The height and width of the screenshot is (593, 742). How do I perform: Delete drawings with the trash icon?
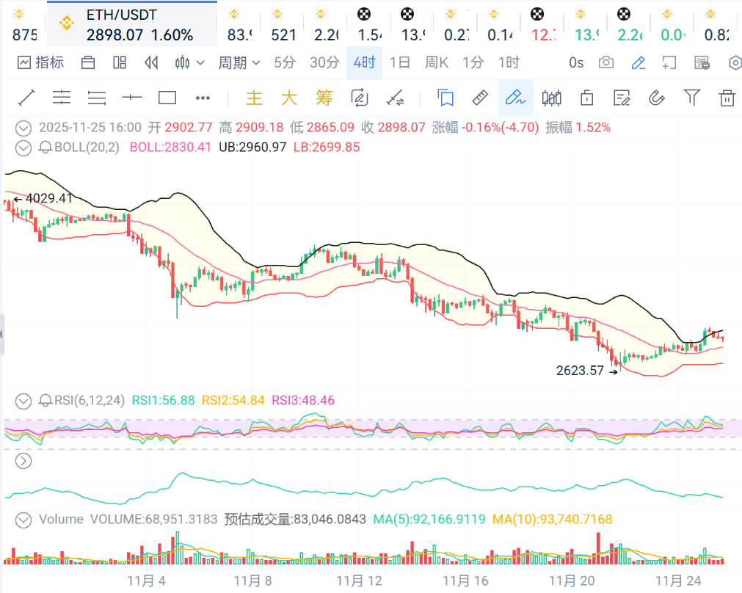[x=727, y=98]
